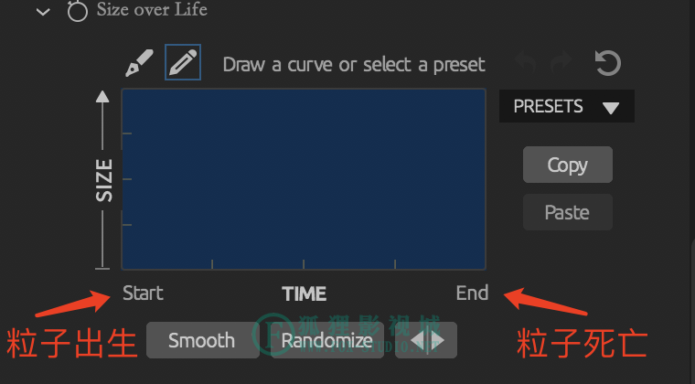The width and height of the screenshot is (695, 384).
Task: Click the Size over Life label
Action: [152, 9]
